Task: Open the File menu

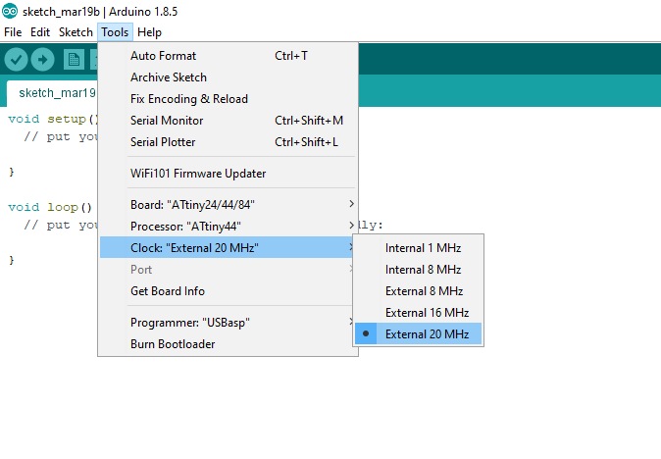Action: (13, 32)
